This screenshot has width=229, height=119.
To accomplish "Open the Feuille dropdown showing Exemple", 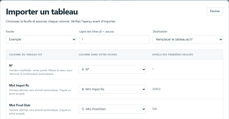I will click(x=41, y=39).
